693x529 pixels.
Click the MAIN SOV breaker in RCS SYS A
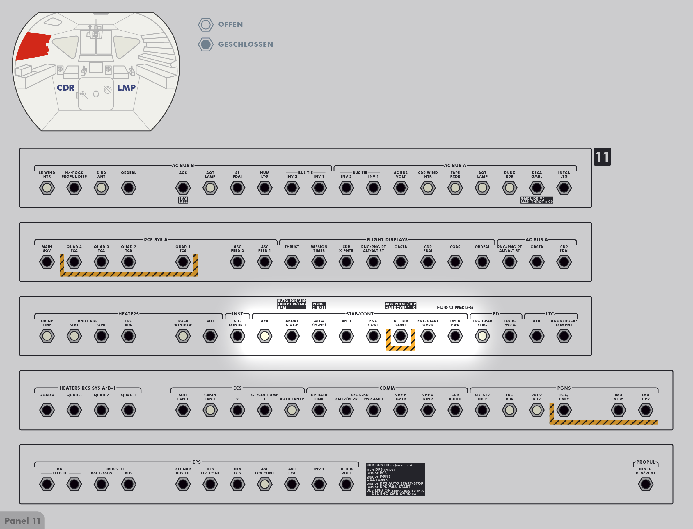coord(47,262)
